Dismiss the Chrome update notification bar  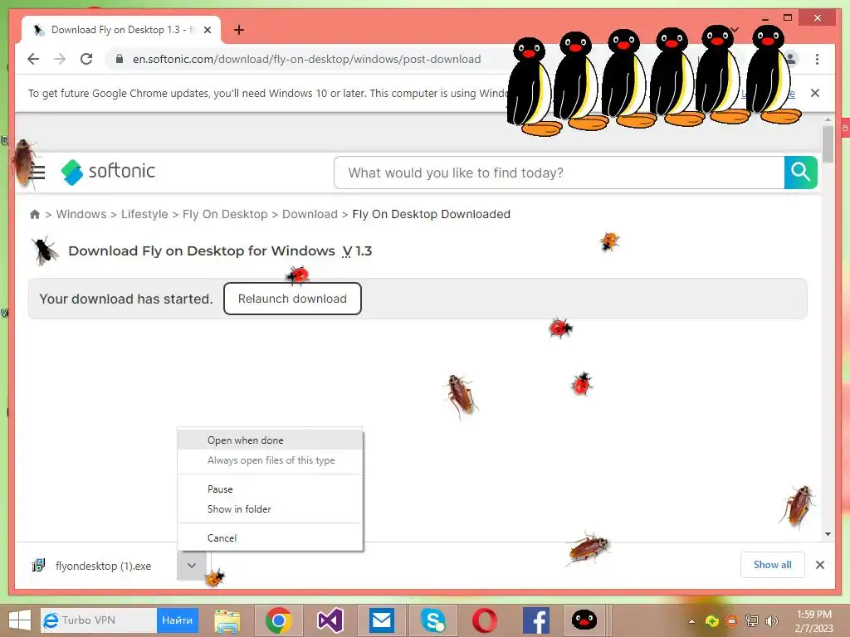click(x=815, y=93)
